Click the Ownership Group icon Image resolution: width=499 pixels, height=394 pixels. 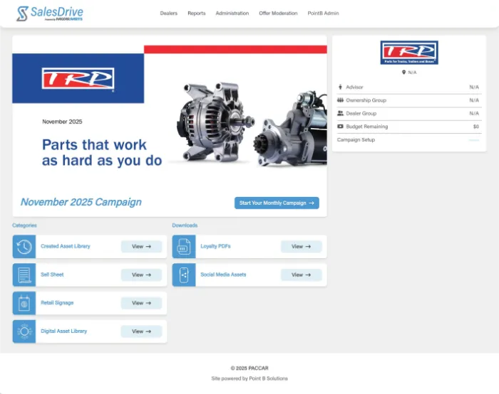coord(340,100)
